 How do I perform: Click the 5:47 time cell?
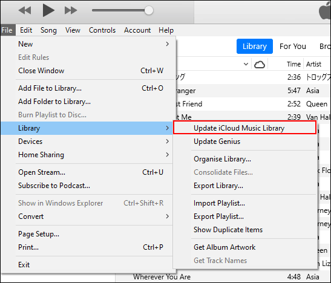[x=294, y=91]
